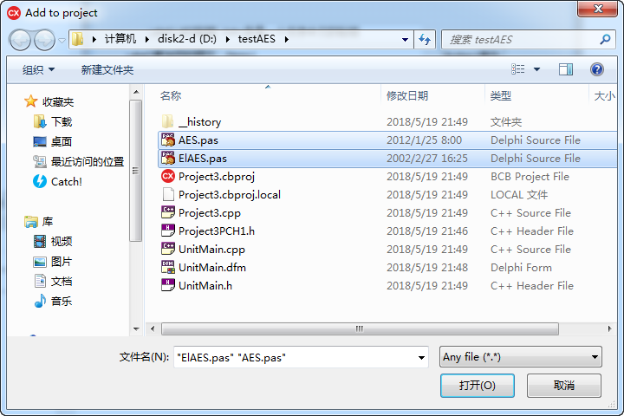This screenshot has width=624, height=416.
Task: Open the address bar path dropdown
Action: tap(405, 39)
